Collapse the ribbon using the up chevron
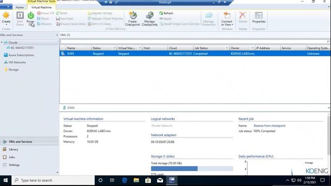Screen dimensions: 331x186 coord(329,7)
